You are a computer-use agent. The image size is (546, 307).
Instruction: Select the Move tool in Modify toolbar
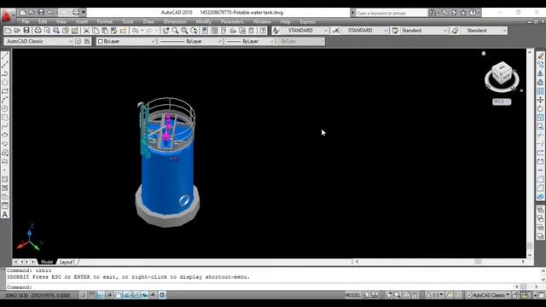click(540, 100)
